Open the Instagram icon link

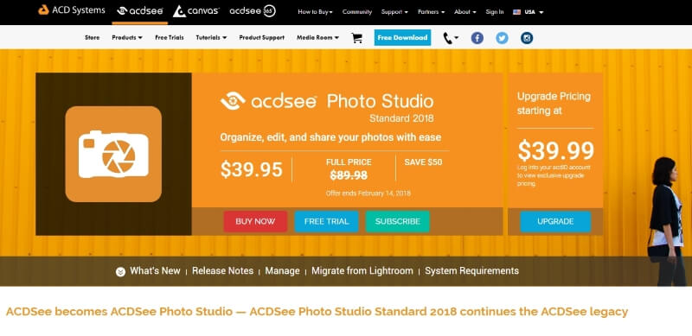(527, 38)
